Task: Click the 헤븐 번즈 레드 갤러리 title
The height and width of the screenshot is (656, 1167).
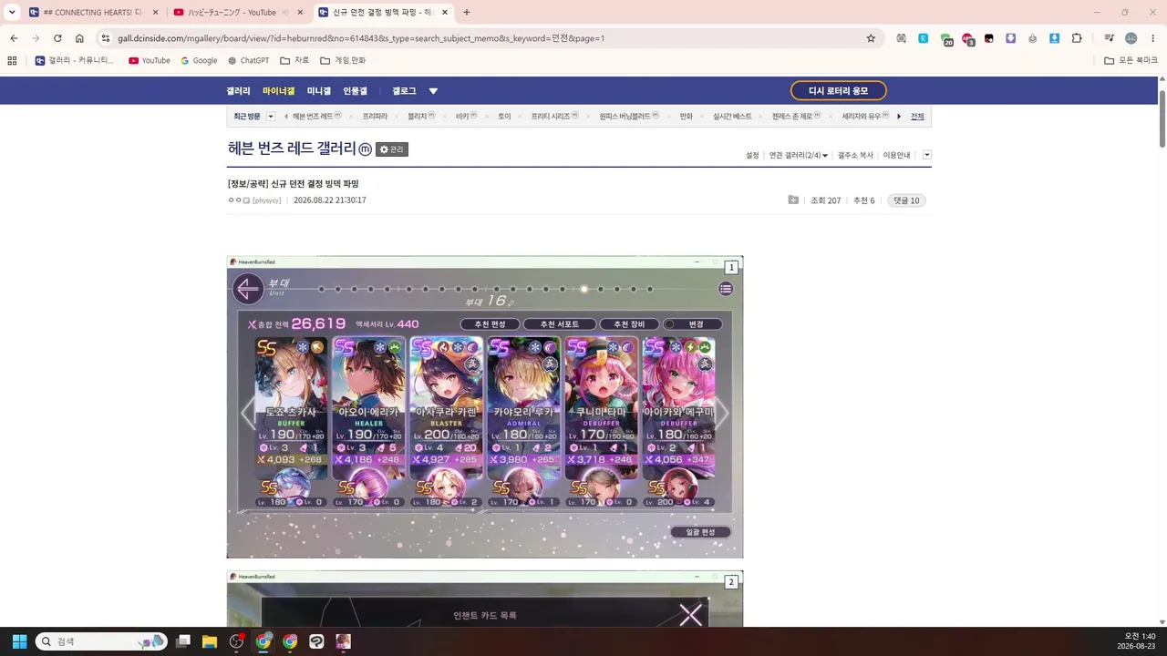Action: [x=292, y=149]
